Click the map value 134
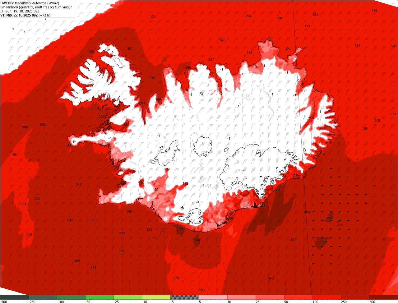The height and width of the screenshot is (304, 398). pyautogui.click(x=357, y=45)
